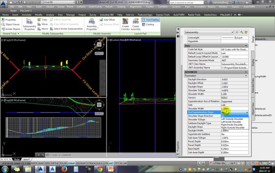Viewport: 275px width, 173px height.
Task: Open the Home ribbon tab
Action: tap(5, 15)
